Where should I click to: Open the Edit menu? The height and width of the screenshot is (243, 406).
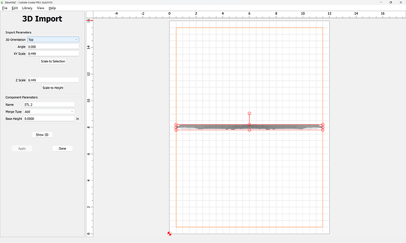[15, 8]
